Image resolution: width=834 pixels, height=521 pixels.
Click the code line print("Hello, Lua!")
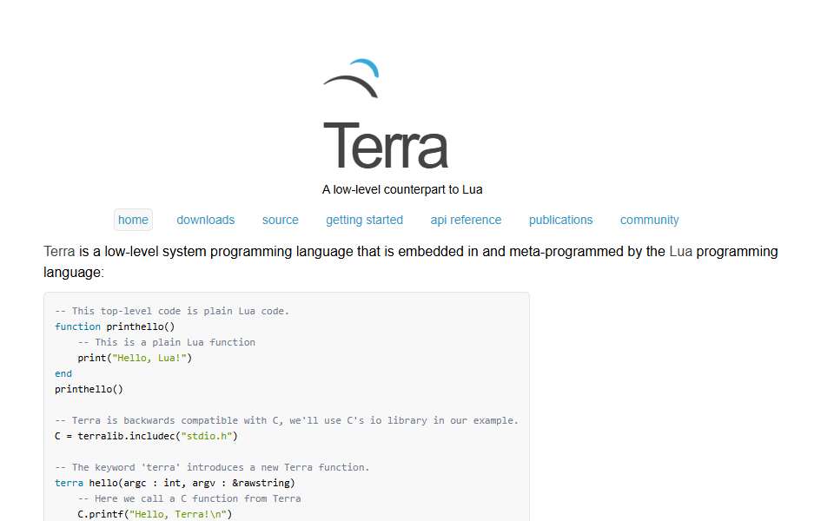click(135, 358)
